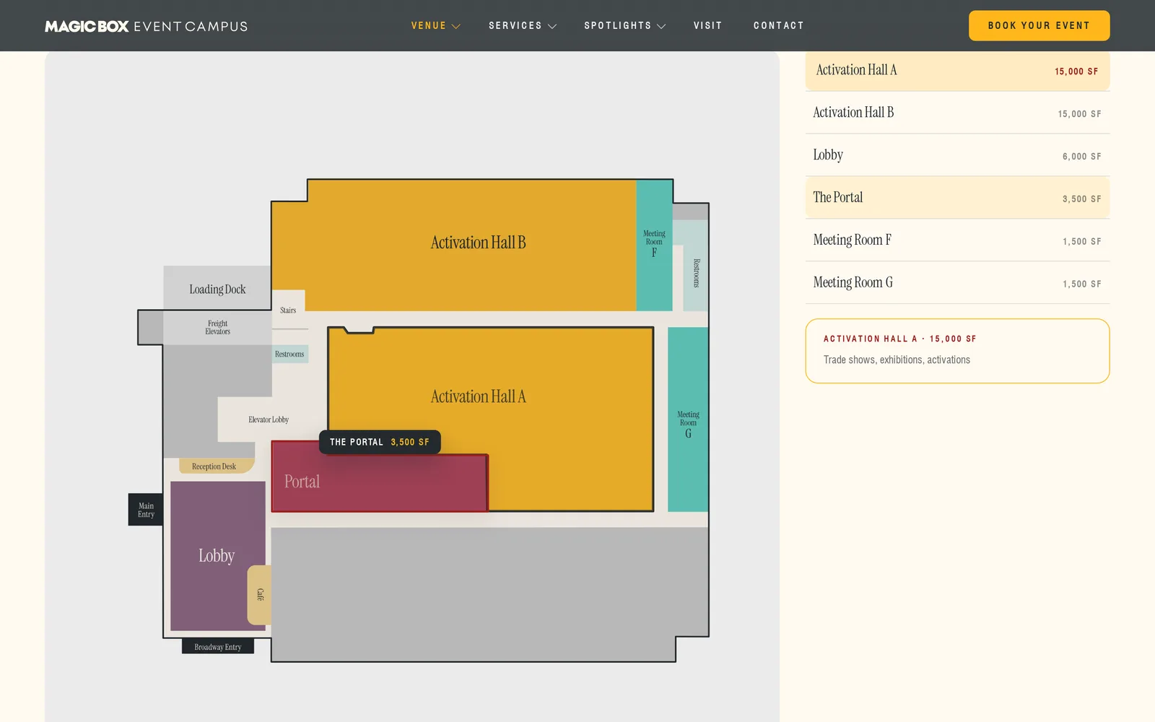Click the Loading Dock area on the map
The width and height of the screenshot is (1155, 722).
tap(217, 289)
